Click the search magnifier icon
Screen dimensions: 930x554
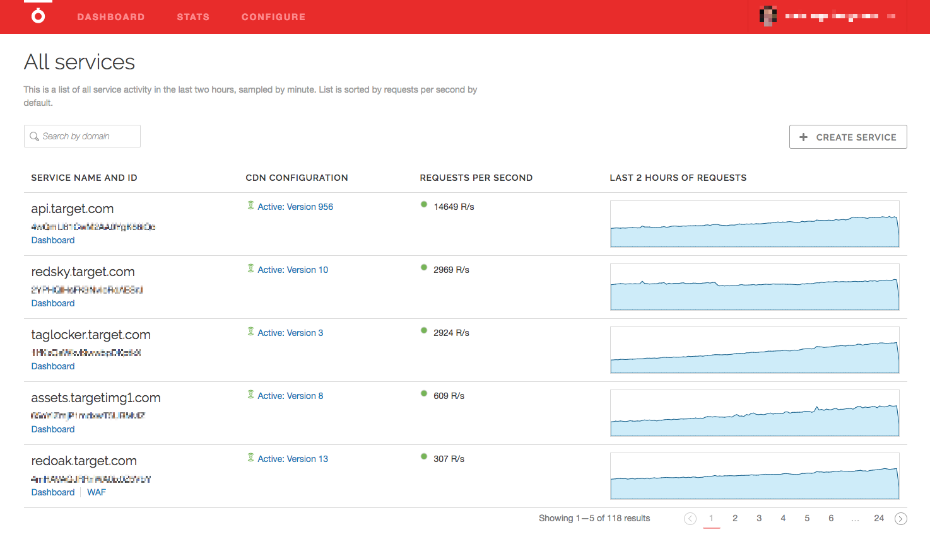[x=34, y=136]
